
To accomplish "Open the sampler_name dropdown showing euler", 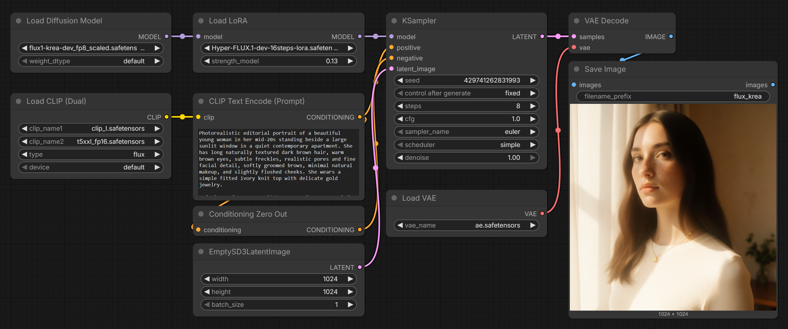I will click(x=466, y=132).
